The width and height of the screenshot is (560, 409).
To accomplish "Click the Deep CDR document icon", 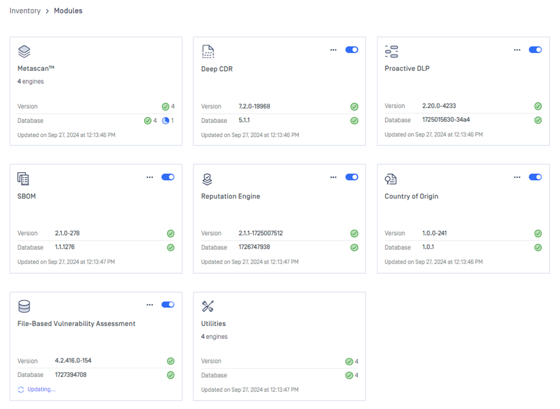I will [208, 52].
